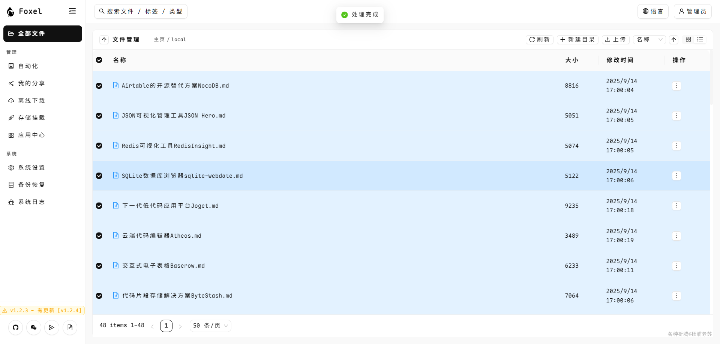Uncheck the JSON Hero.md row checkbox

tap(99, 116)
